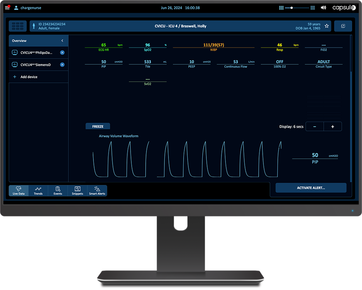362x290 pixels.
Task: Remove the CVICU4 Philips device
Action: (62, 53)
